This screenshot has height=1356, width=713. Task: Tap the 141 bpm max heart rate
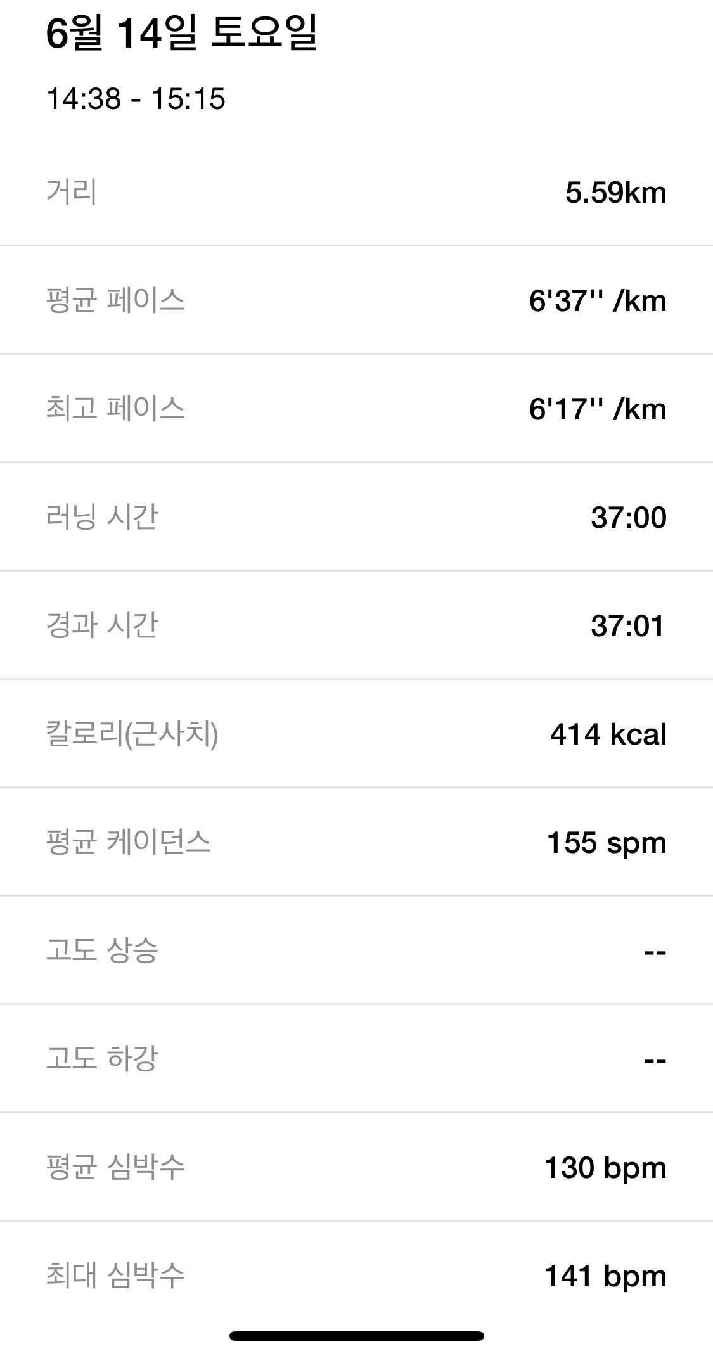coord(605,1276)
